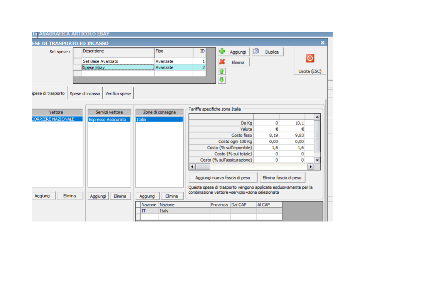This screenshot has width=433, height=306.
Task: Click Aggiungi under Servizi vettore list
Action: pos(98,196)
